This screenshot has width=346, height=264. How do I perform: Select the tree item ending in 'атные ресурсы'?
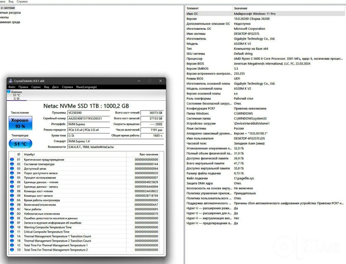click(10, 12)
